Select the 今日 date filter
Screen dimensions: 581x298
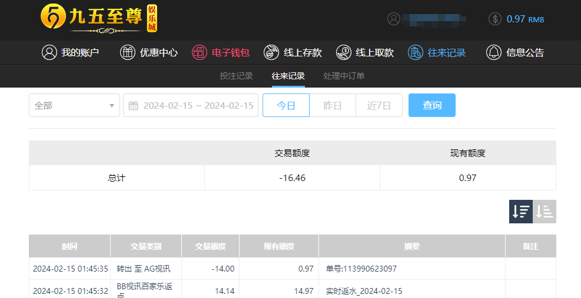tap(286, 105)
